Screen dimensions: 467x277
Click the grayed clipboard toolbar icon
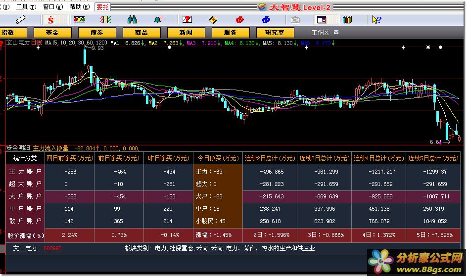pyautogui.click(x=295, y=20)
